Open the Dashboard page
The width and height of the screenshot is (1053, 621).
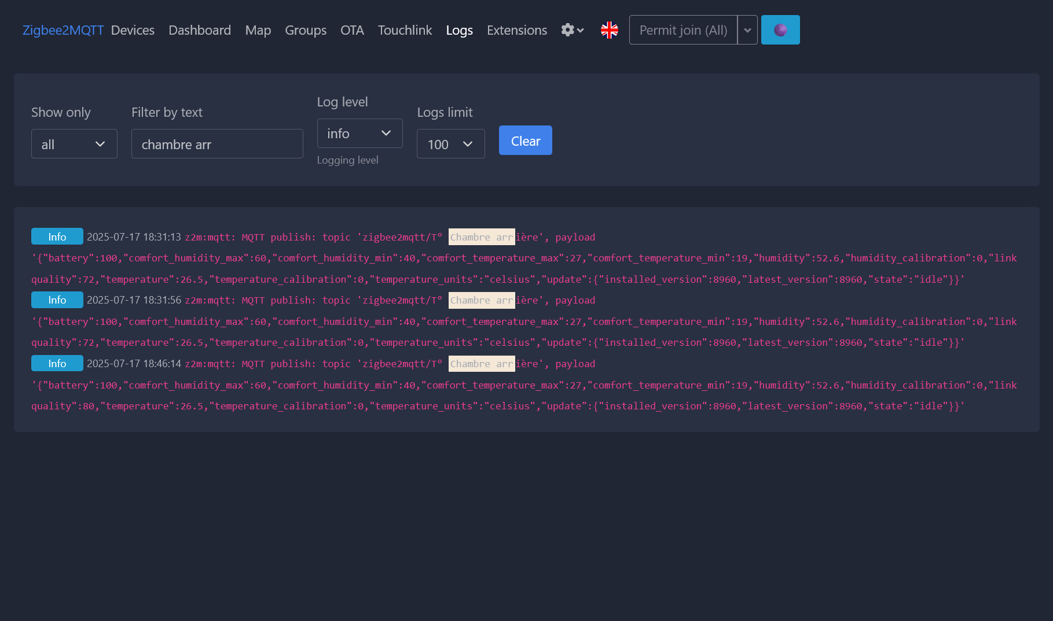tap(200, 30)
